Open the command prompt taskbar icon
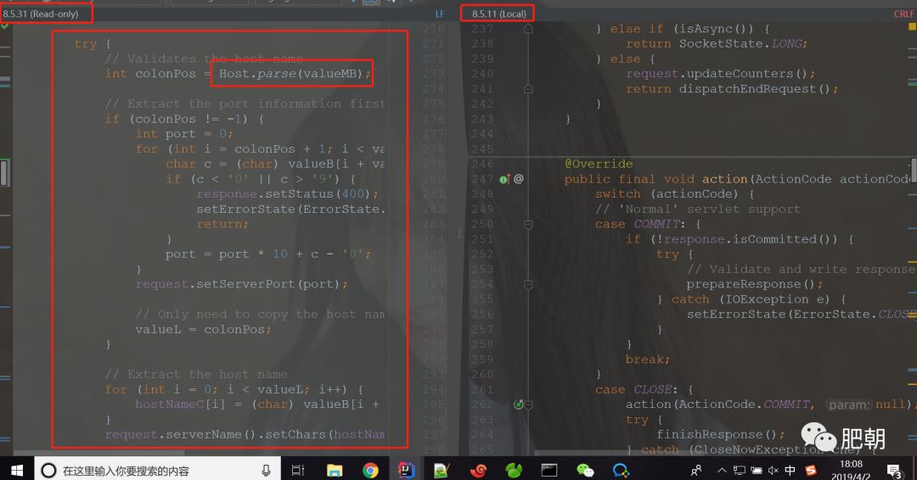Image resolution: width=917 pixels, height=480 pixels. pyautogui.click(x=549, y=471)
